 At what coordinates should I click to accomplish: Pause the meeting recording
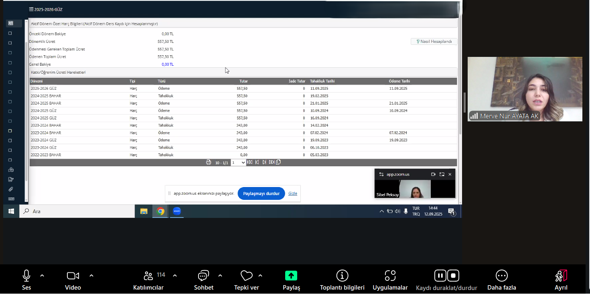point(440,276)
